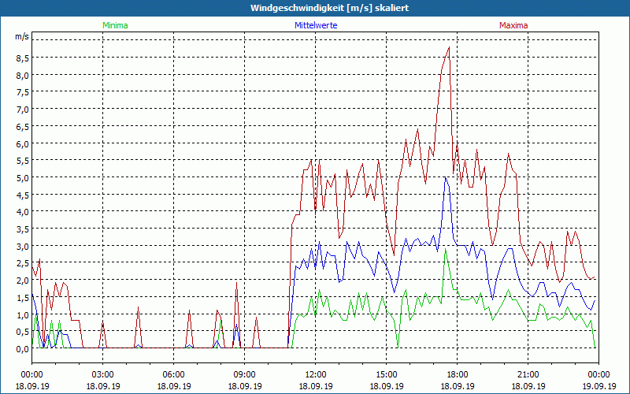Click the 1,5 y-axis value

22,297
